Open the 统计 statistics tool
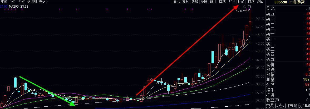This screenshot has height=109, width=310. 213,2
